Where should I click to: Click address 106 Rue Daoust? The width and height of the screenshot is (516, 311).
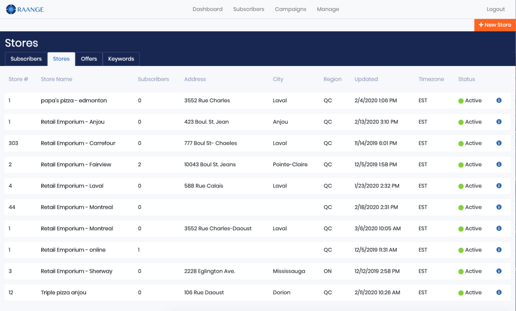coord(204,292)
